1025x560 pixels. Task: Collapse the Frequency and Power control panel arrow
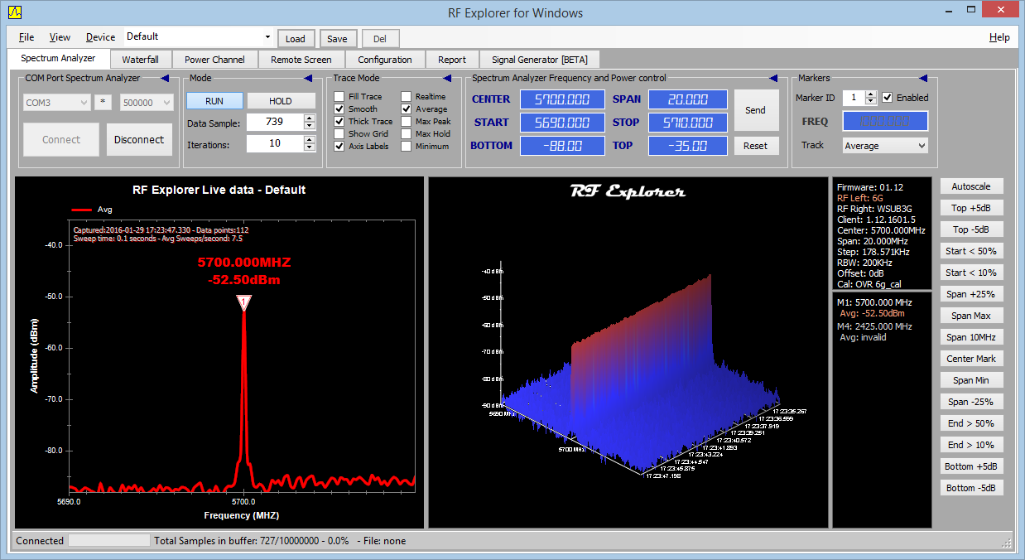pyautogui.click(x=773, y=78)
